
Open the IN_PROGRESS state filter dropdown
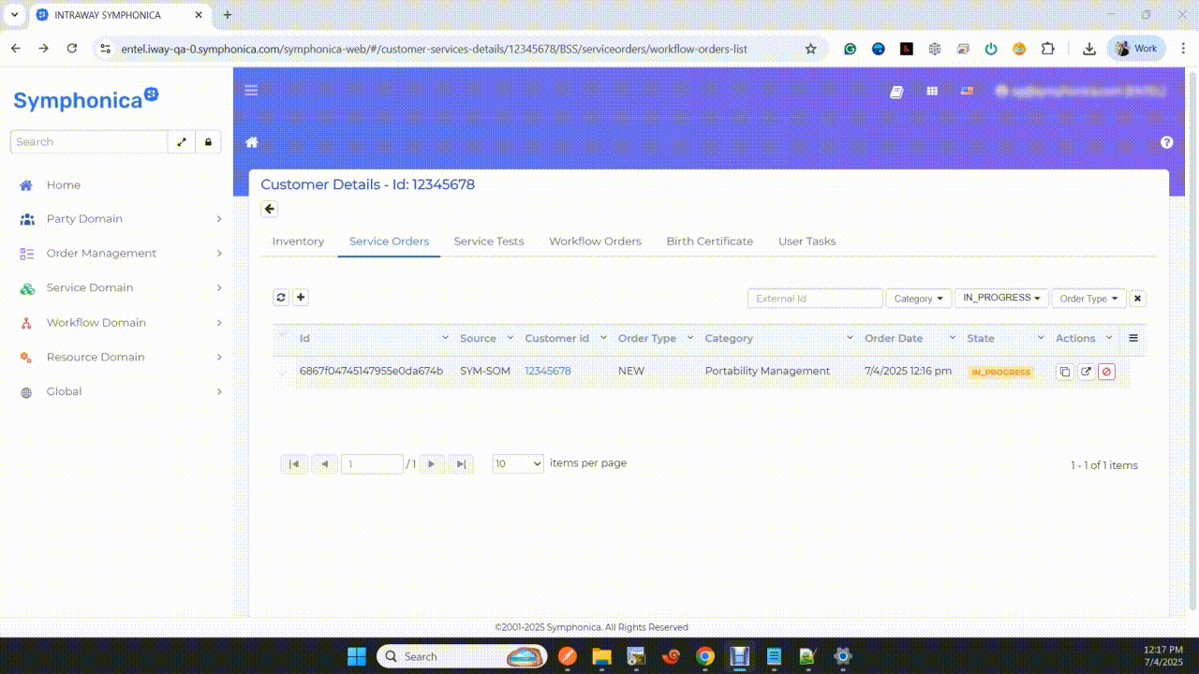coord(1001,298)
